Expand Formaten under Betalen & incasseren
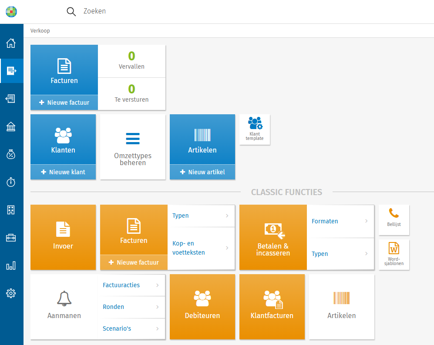 (340, 221)
